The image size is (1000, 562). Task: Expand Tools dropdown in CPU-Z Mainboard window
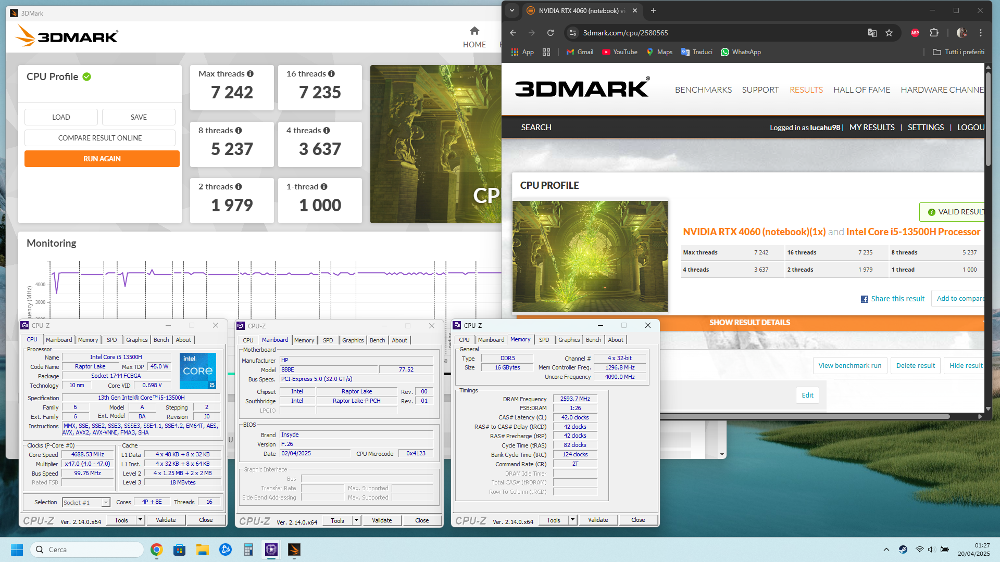(x=356, y=520)
